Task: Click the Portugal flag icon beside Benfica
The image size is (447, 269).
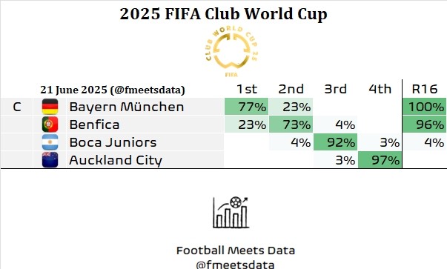Action: coord(50,124)
